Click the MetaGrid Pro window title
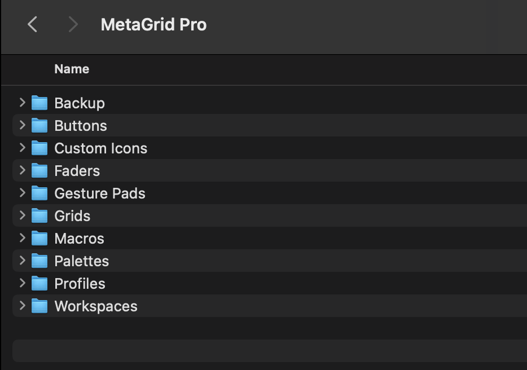The width and height of the screenshot is (527, 370). tap(153, 25)
